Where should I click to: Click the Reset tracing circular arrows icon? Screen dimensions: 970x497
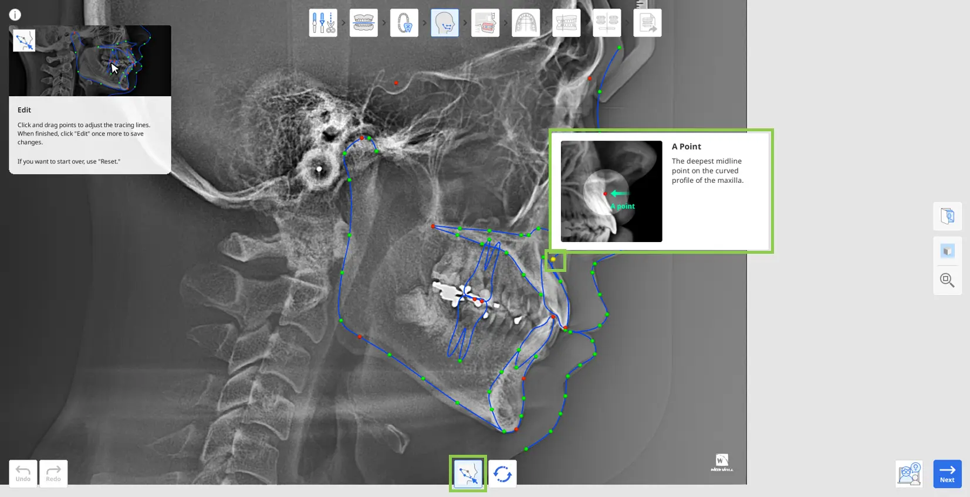(502, 474)
